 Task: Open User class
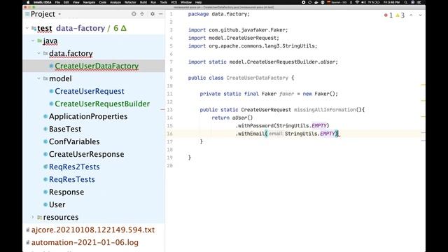(x=57, y=204)
